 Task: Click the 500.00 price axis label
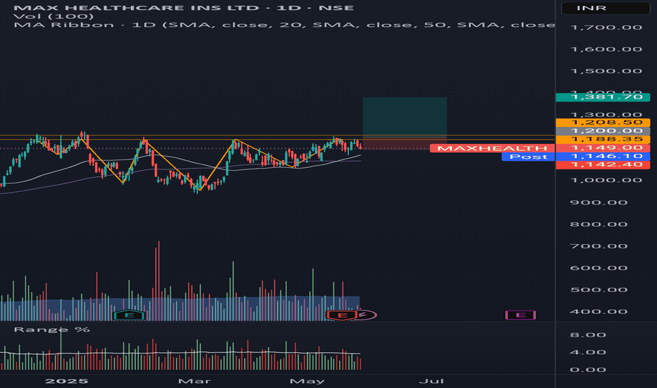coord(598,289)
